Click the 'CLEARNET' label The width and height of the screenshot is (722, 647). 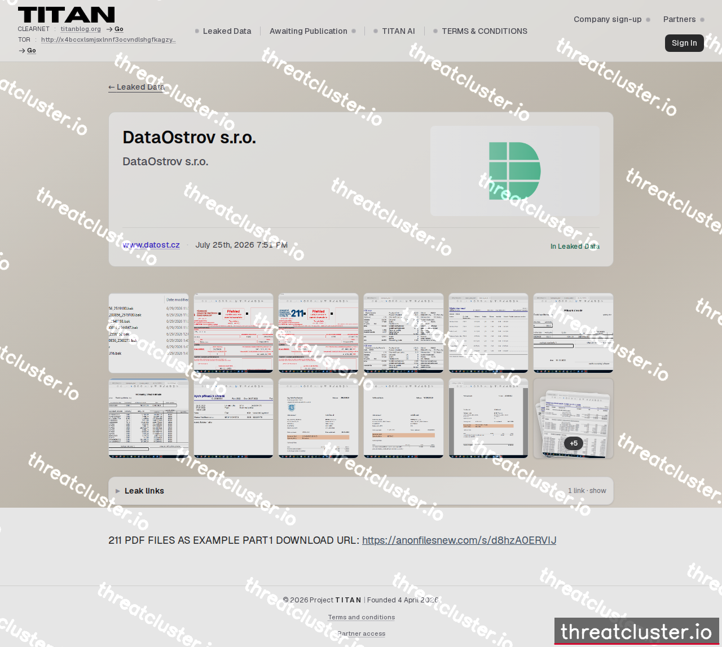pos(34,29)
